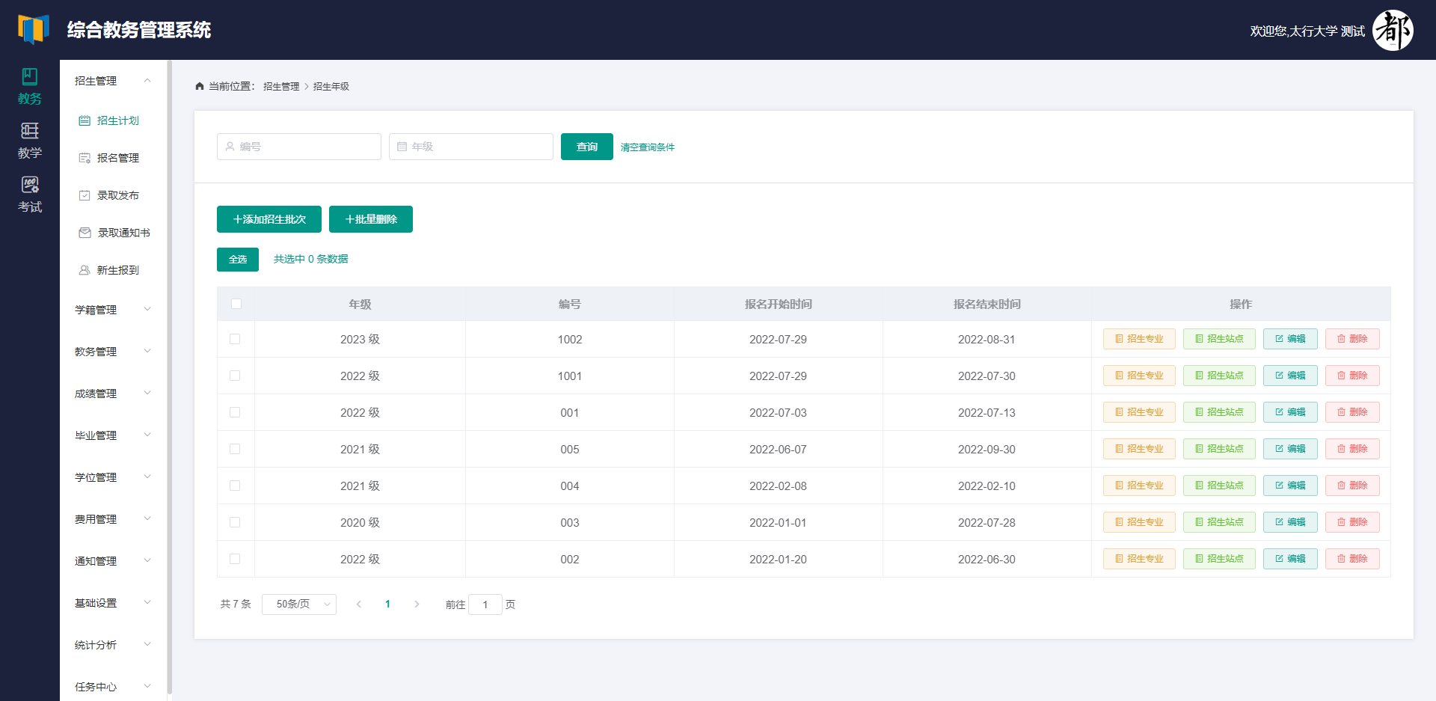The height and width of the screenshot is (701, 1436).
Task: Check the row with 编号 1001
Action: pyautogui.click(x=235, y=376)
